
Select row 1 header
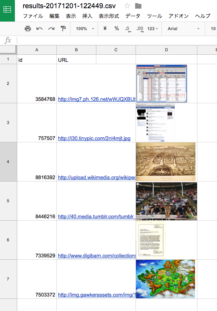click(x=8, y=59)
